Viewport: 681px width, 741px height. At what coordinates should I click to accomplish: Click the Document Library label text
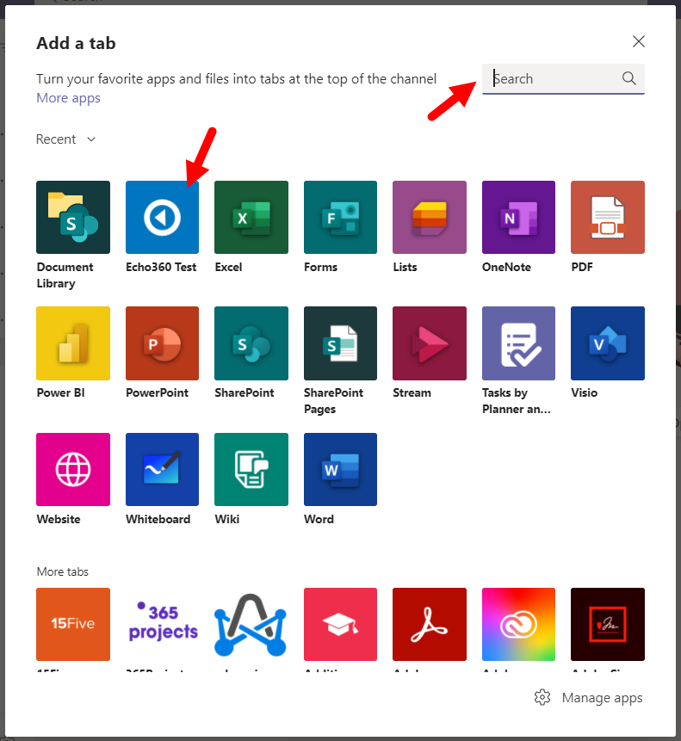(x=65, y=275)
